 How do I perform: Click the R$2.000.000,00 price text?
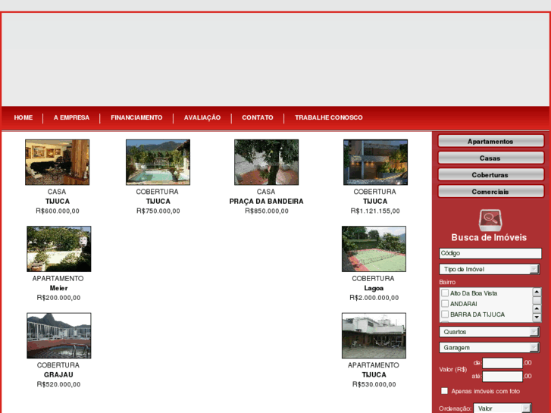374,298
